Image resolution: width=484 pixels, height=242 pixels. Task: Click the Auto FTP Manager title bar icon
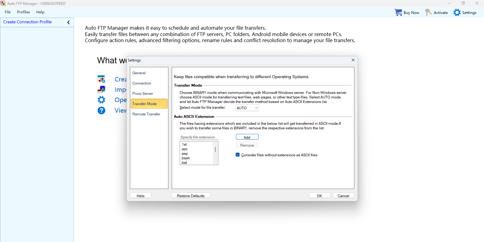click(3, 3)
